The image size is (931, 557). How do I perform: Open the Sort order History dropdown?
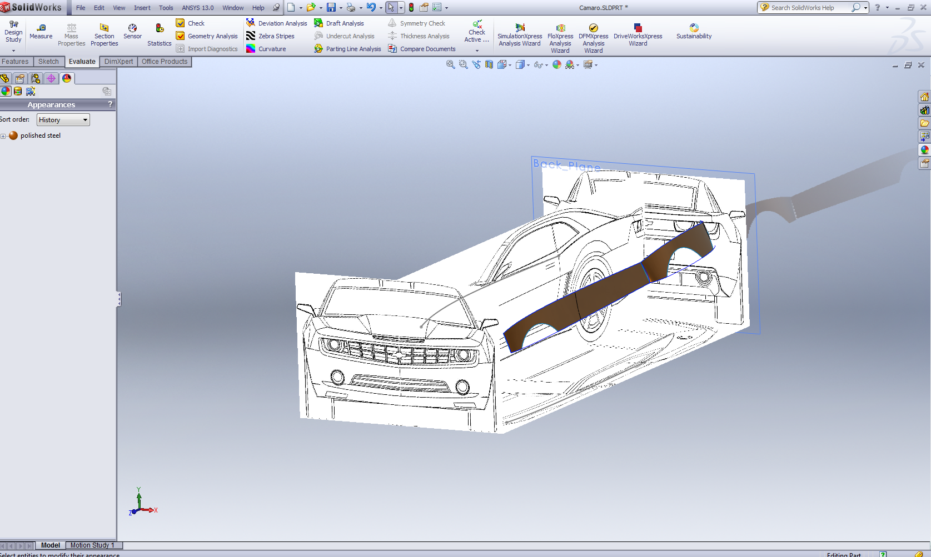(x=63, y=120)
